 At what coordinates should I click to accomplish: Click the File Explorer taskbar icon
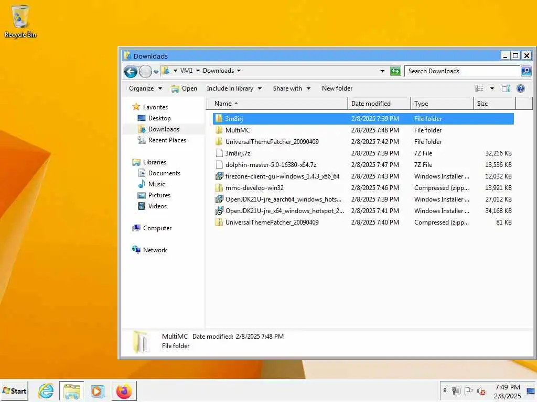click(71, 390)
